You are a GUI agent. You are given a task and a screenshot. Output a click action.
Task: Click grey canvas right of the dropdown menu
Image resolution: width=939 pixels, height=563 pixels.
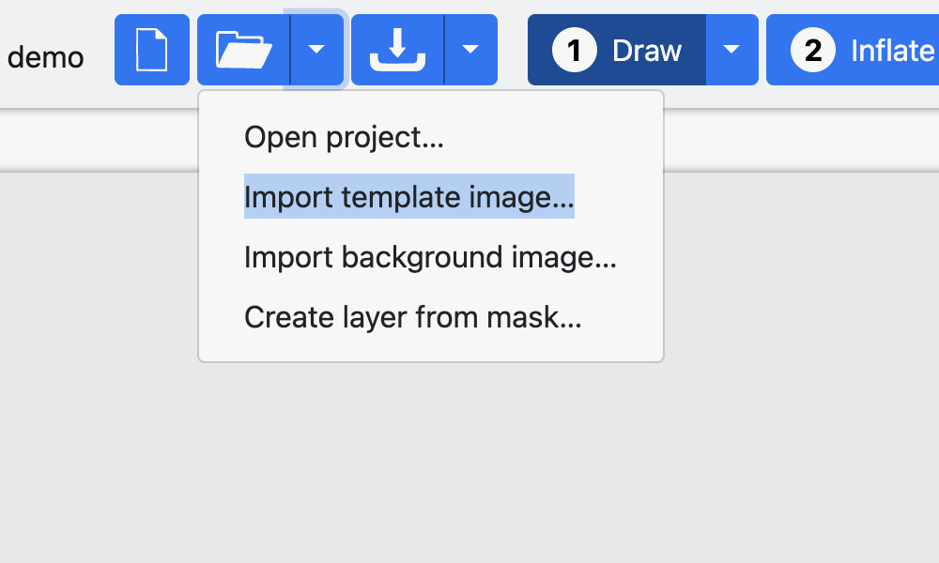[798, 281]
